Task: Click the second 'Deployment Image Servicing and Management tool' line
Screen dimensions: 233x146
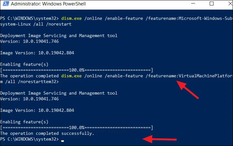Action: tap(59, 93)
